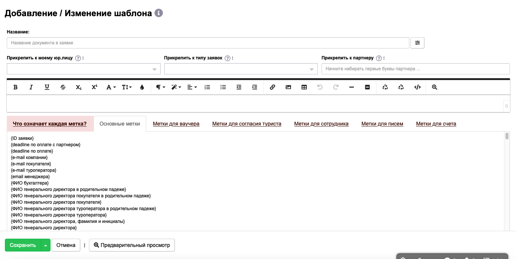Increase the paragraph indent
Screen dimensions: 516x259
click(255, 87)
